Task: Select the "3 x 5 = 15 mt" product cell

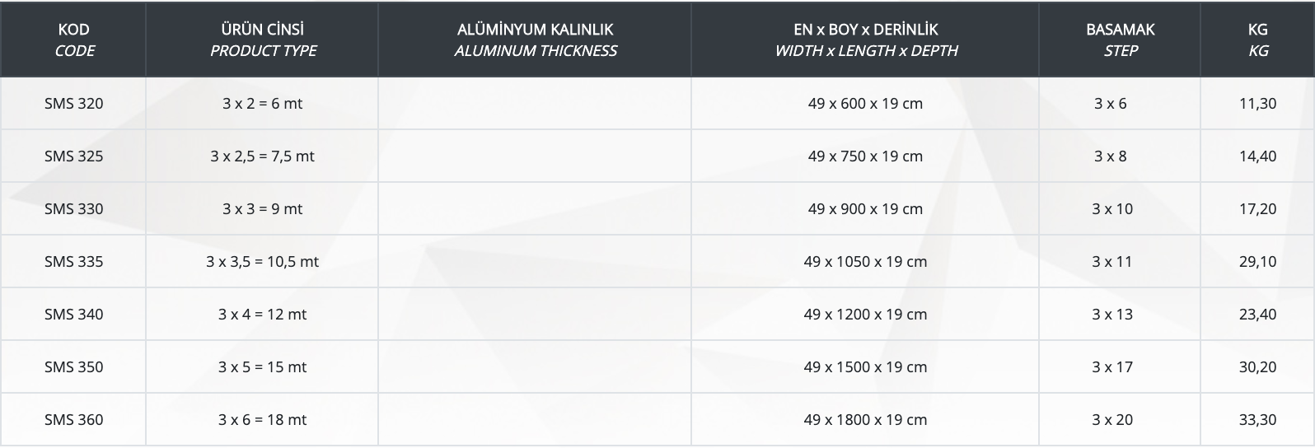Action: (x=262, y=367)
